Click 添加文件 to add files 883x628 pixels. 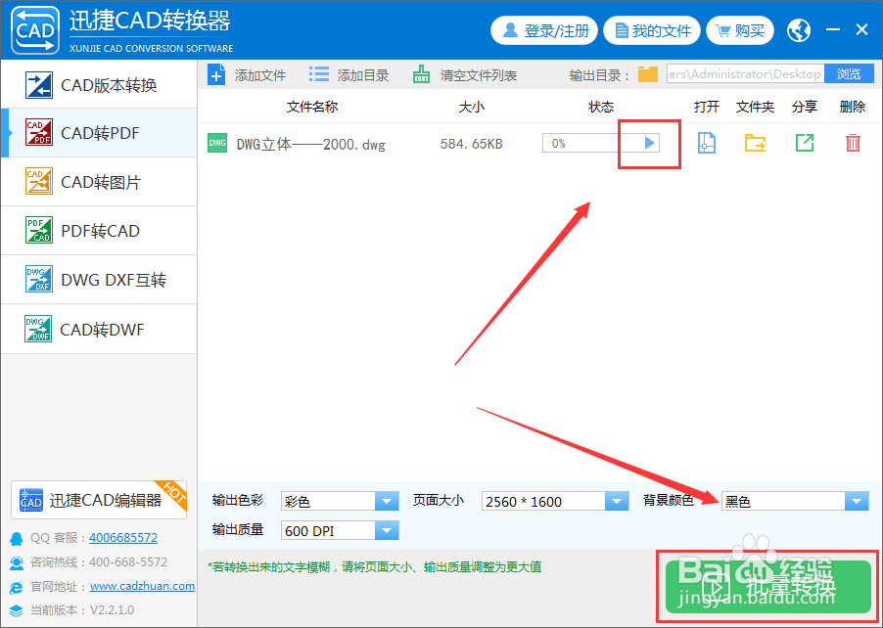pyautogui.click(x=243, y=73)
